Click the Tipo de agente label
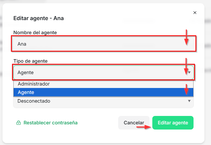 click(30, 61)
